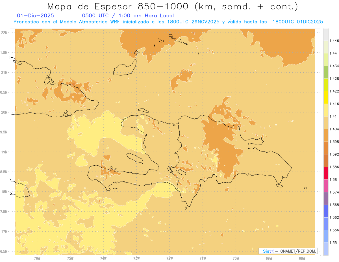
Task: Click the pink legend swatch between 1.374 and 1.38
Action: pos(326,186)
